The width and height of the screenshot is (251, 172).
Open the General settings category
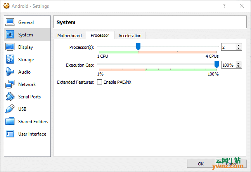[x=28, y=22]
